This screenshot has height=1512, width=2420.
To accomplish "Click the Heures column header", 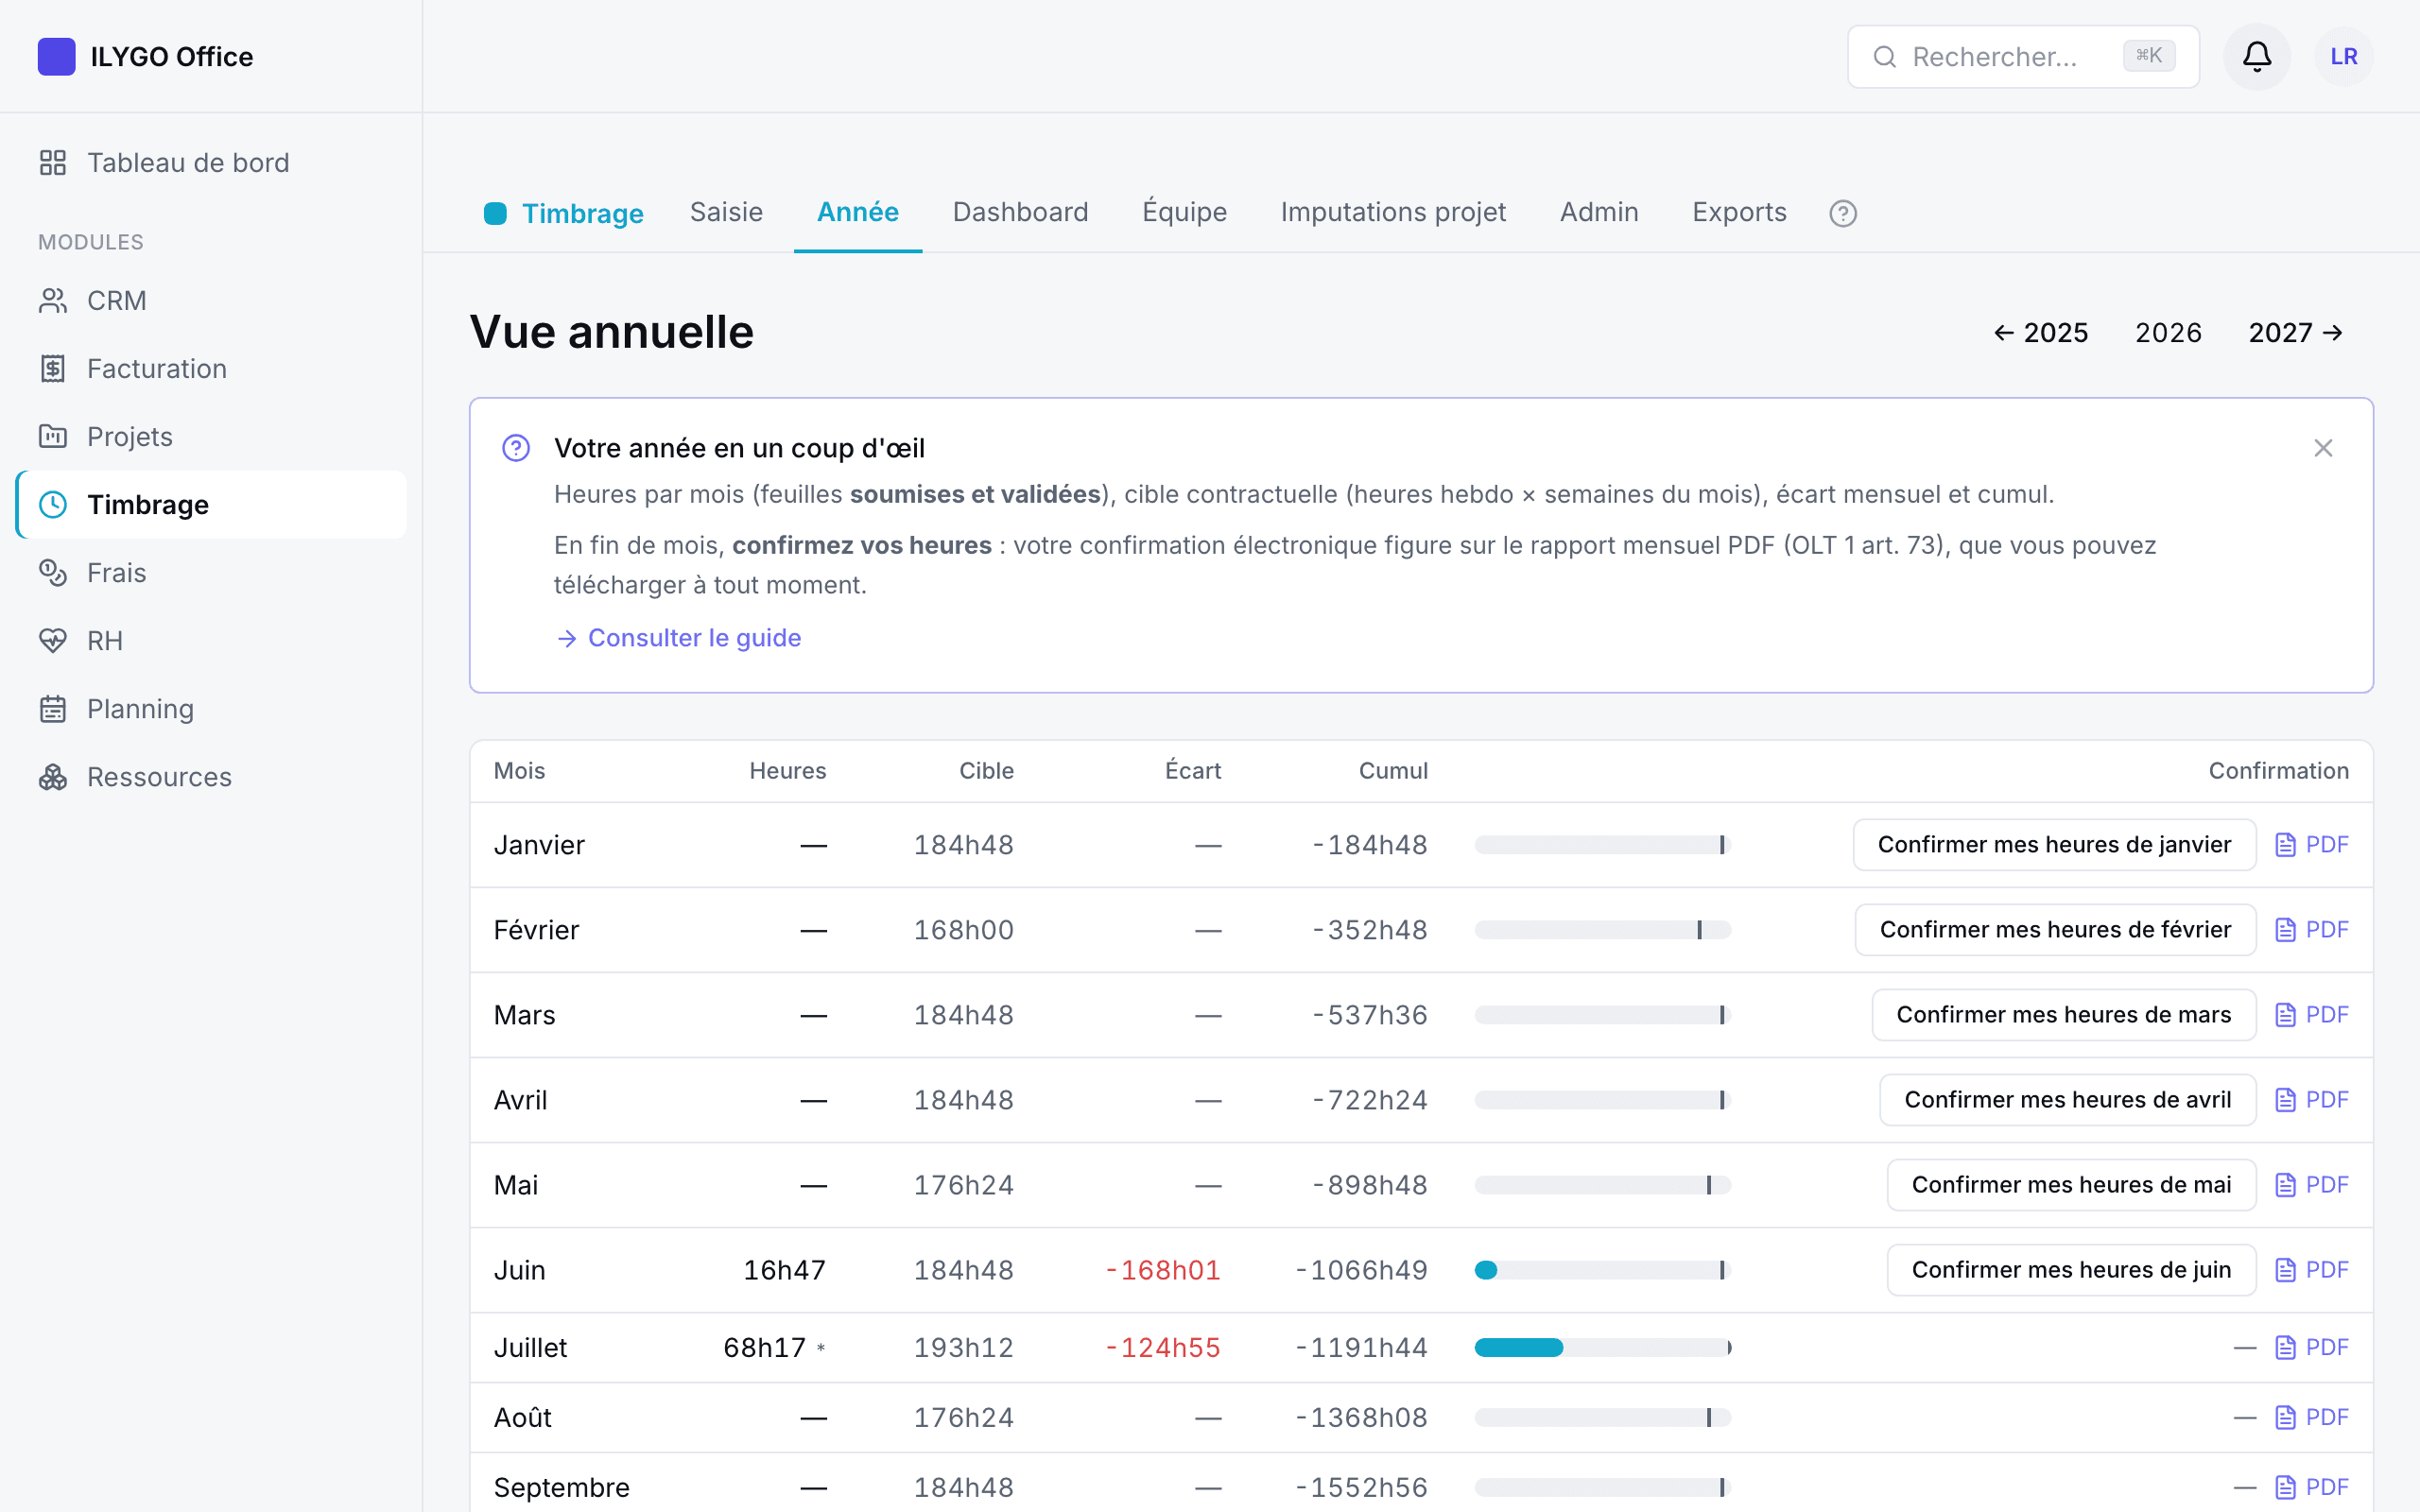I will click(788, 771).
